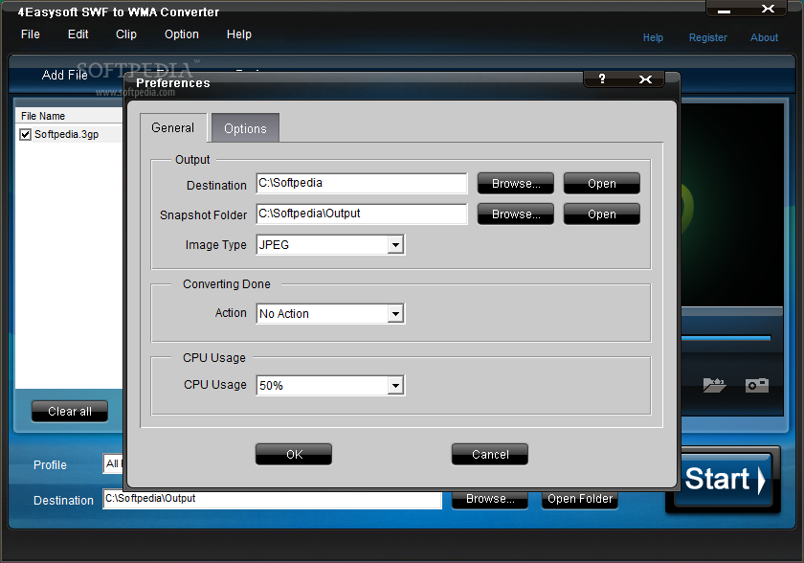
Task: Click Add File in the toolbar
Action: [x=65, y=75]
